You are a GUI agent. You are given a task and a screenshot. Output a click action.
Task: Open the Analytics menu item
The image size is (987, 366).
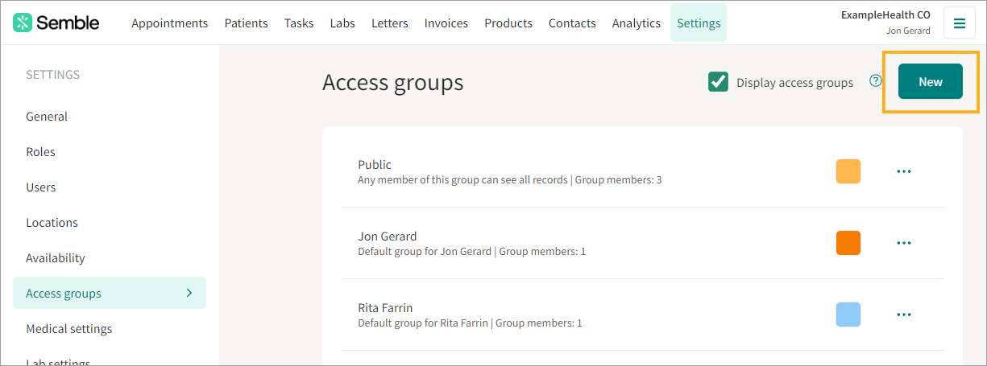pyautogui.click(x=637, y=23)
